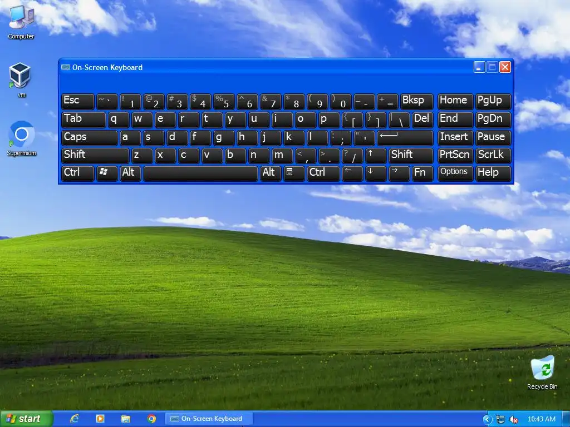The image size is (570, 427).
Task: Toggle the right Shift key
Action: [411, 156]
